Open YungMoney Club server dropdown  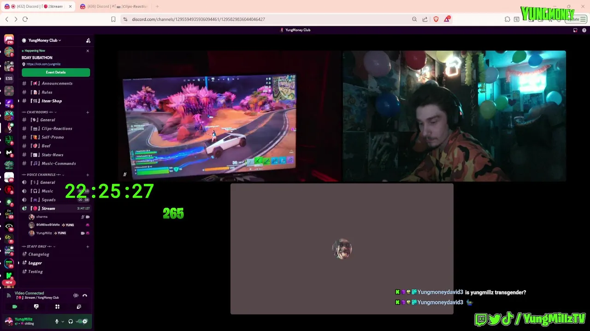click(x=45, y=40)
